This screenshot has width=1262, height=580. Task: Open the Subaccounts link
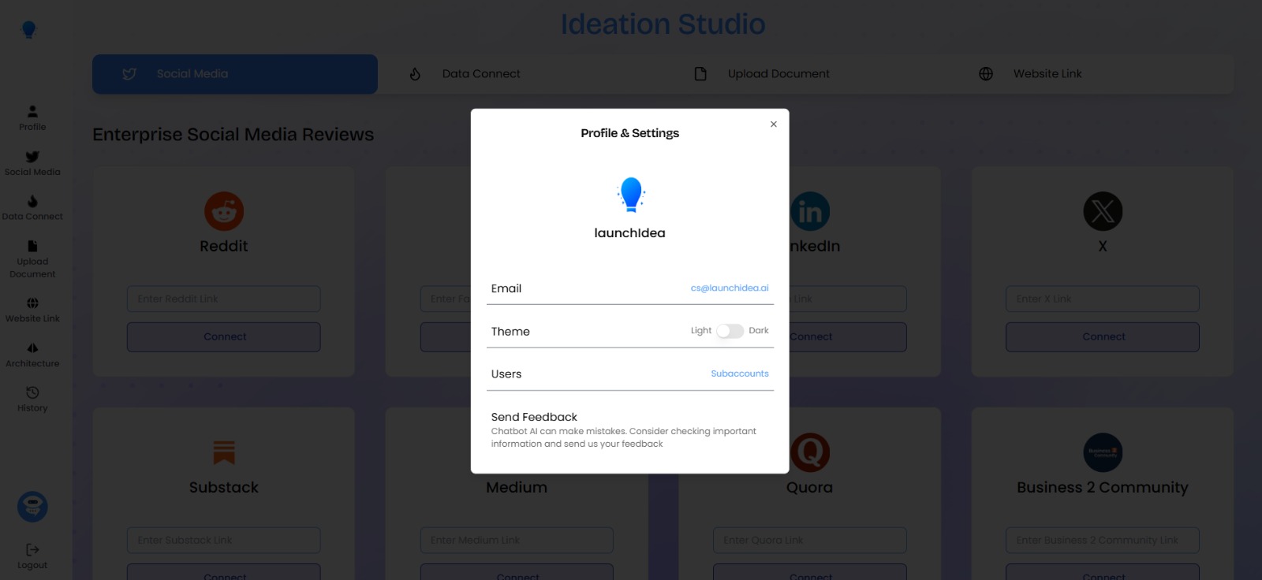pos(739,374)
